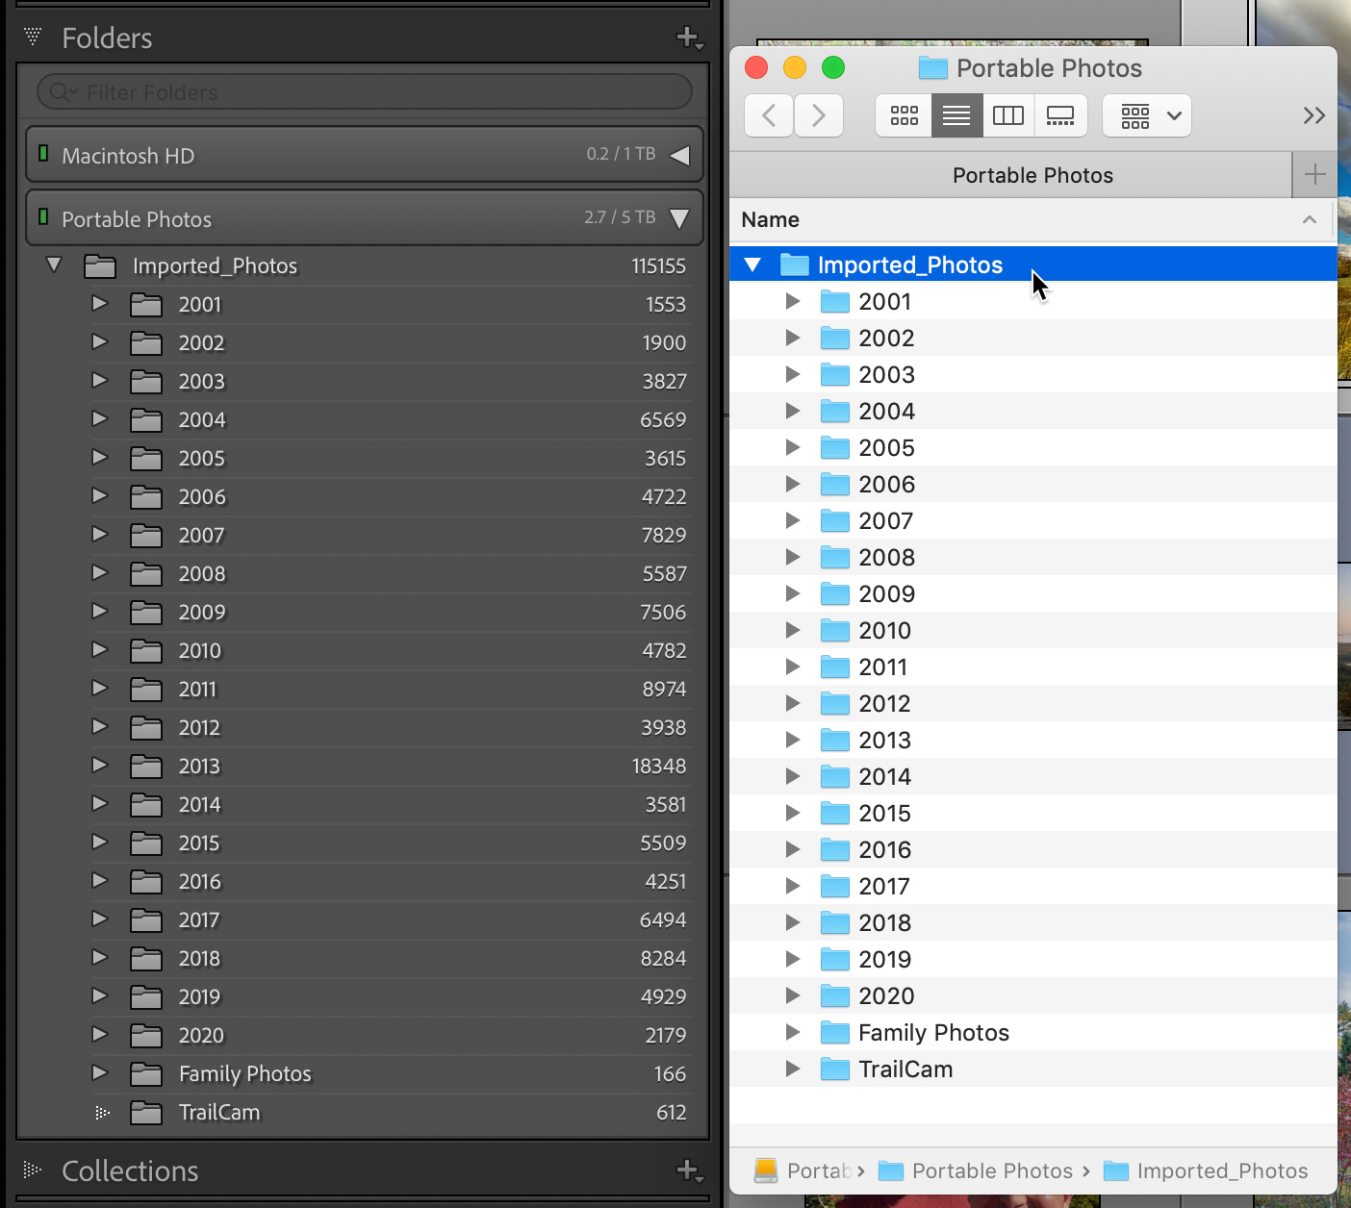The width and height of the screenshot is (1351, 1208).
Task: Click the Finder back navigation arrow
Action: click(769, 116)
